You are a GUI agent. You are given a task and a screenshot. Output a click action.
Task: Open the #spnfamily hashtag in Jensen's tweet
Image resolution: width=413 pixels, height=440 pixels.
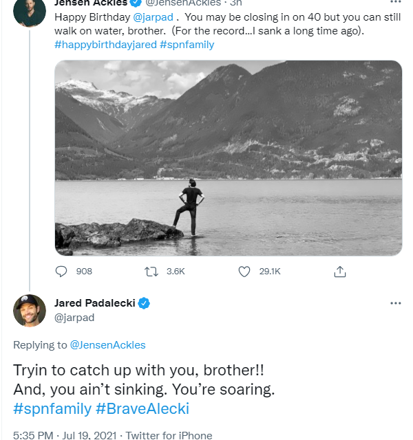point(187,44)
